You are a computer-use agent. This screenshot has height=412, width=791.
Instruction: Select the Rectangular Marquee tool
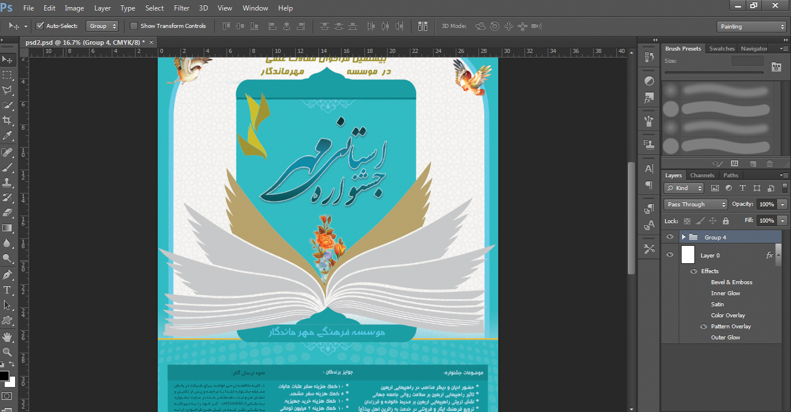point(8,75)
